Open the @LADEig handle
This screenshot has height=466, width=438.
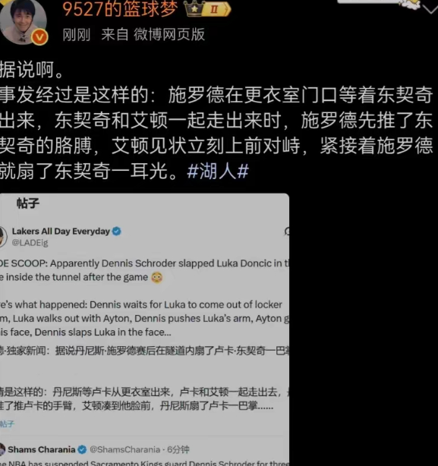[x=30, y=243]
